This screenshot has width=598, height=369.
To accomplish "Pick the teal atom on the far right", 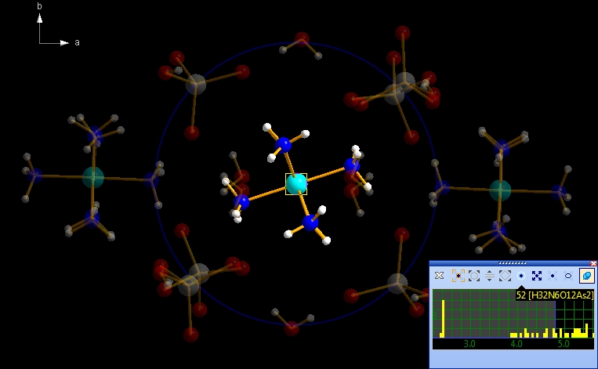I will (500, 190).
